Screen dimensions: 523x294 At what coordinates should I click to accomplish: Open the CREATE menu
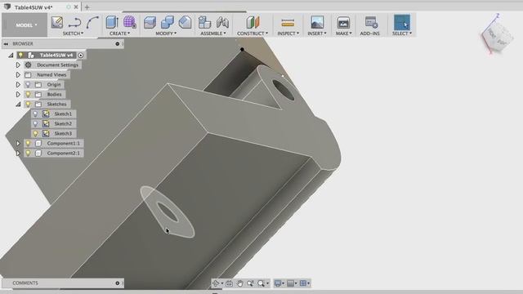pyautogui.click(x=119, y=33)
